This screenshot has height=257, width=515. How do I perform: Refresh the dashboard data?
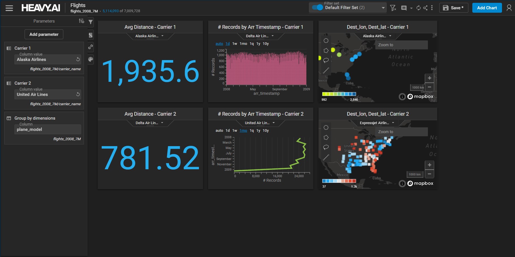click(x=418, y=8)
